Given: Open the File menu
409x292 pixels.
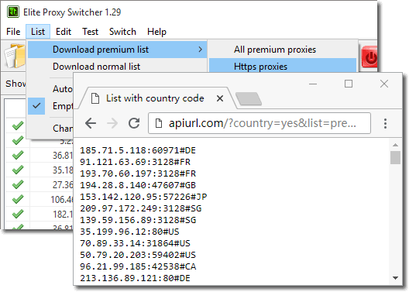Looking at the screenshot, I should pos(13,32).
